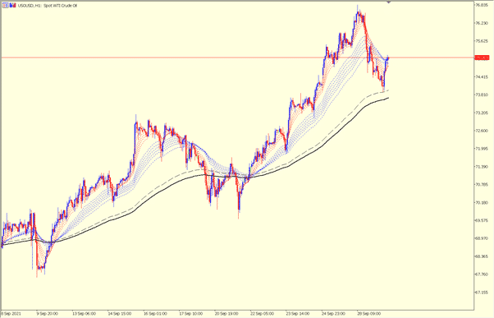Open the One Click Trading panel icon
Image resolution: width=494 pixels, height=318 pixels.
pyautogui.click(x=6, y=6)
